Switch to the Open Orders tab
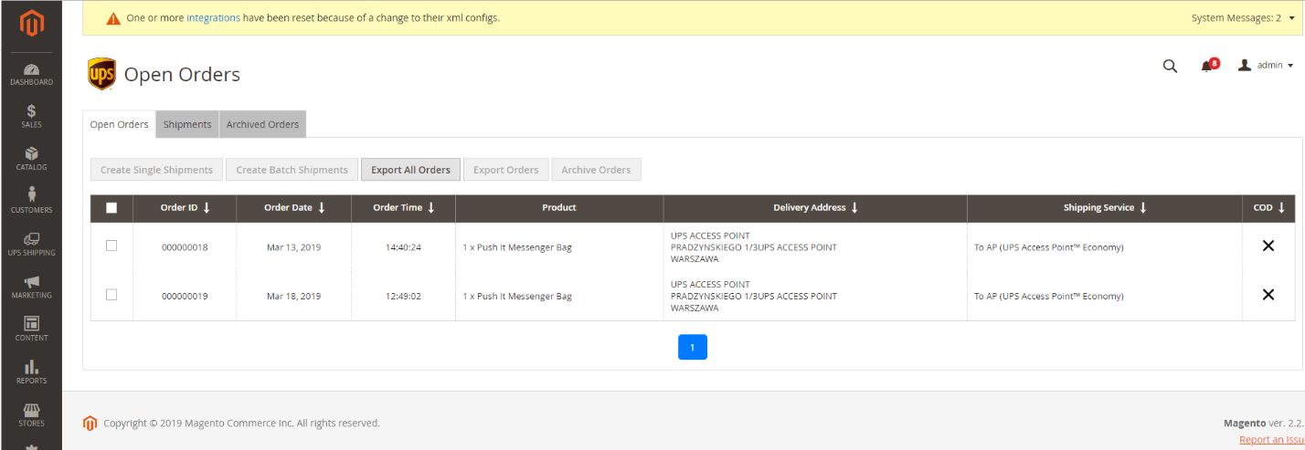Screen dimensions: 1305x450 click(119, 124)
